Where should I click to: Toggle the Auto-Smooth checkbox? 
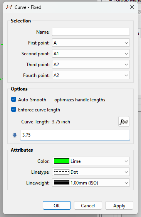pos(13,99)
